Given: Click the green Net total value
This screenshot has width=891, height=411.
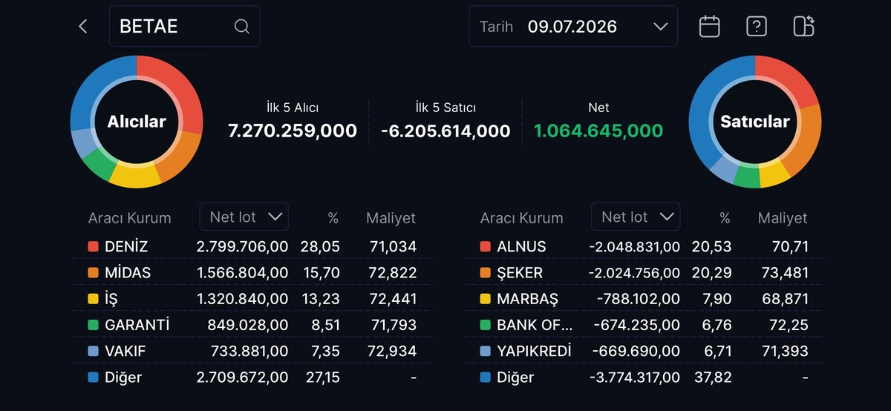Looking at the screenshot, I should 598,131.
